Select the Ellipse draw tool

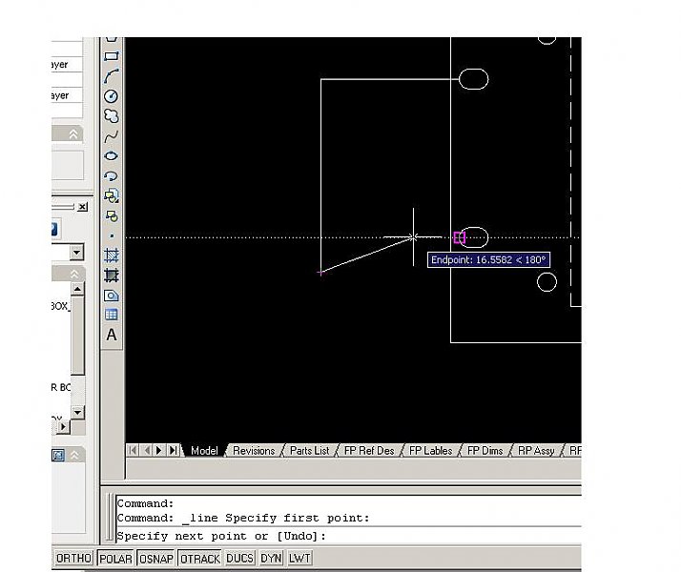point(112,155)
